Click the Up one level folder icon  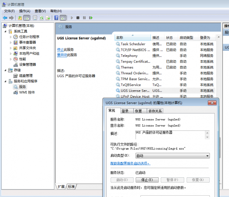tap(20, 18)
